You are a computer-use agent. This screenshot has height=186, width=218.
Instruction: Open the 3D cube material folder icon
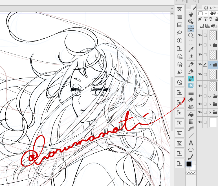pyautogui.click(x=180, y=143)
